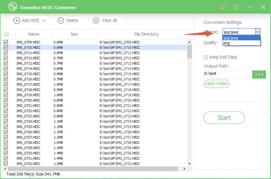This screenshot has width=271, height=179.
Task: Click the TunesBro logo icon
Action: 13,6
